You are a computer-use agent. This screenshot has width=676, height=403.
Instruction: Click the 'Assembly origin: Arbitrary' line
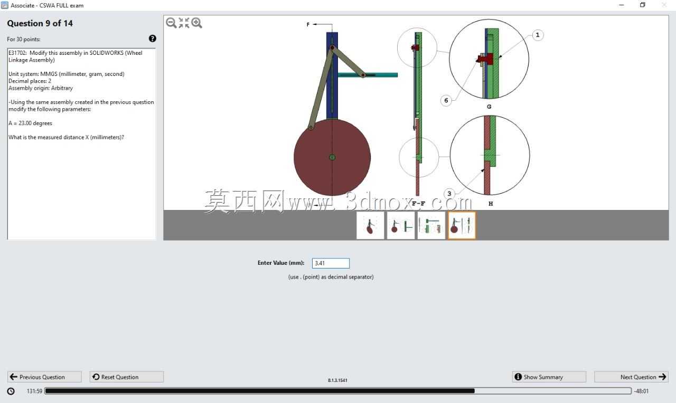[x=41, y=88]
